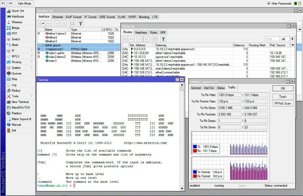Select the 0.0.0.0/0 route row

click(x=208, y=49)
